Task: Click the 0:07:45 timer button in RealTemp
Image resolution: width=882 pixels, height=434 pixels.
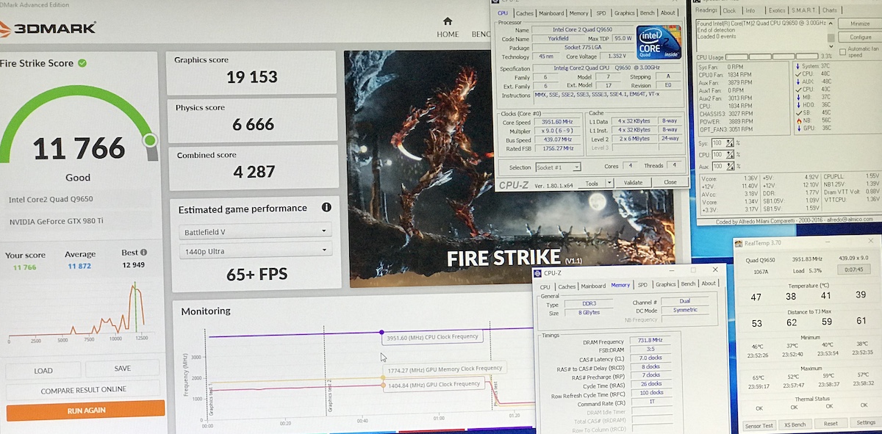Action: click(853, 270)
